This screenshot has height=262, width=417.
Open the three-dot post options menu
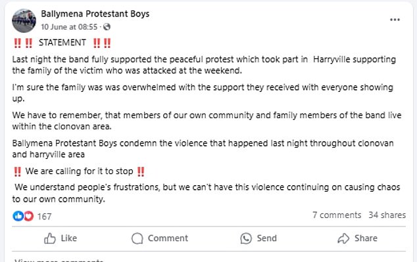click(x=395, y=20)
